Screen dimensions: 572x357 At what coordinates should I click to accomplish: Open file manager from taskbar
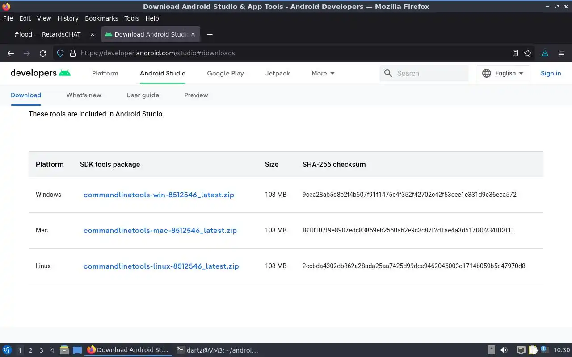click(x=64, y=350)
